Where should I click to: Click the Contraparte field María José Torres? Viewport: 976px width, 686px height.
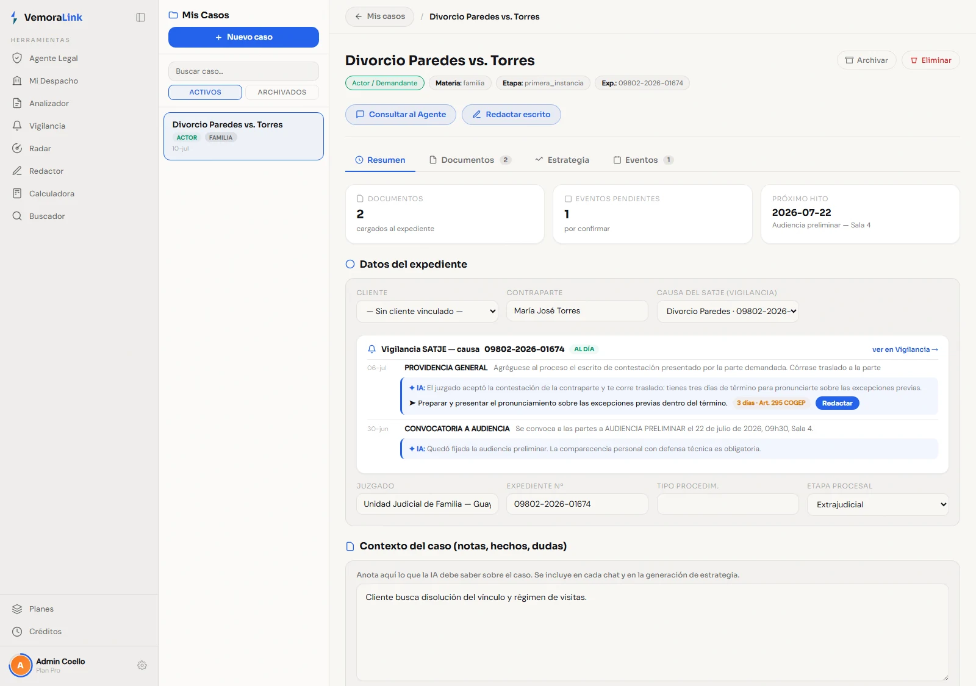tap(577, 311)
